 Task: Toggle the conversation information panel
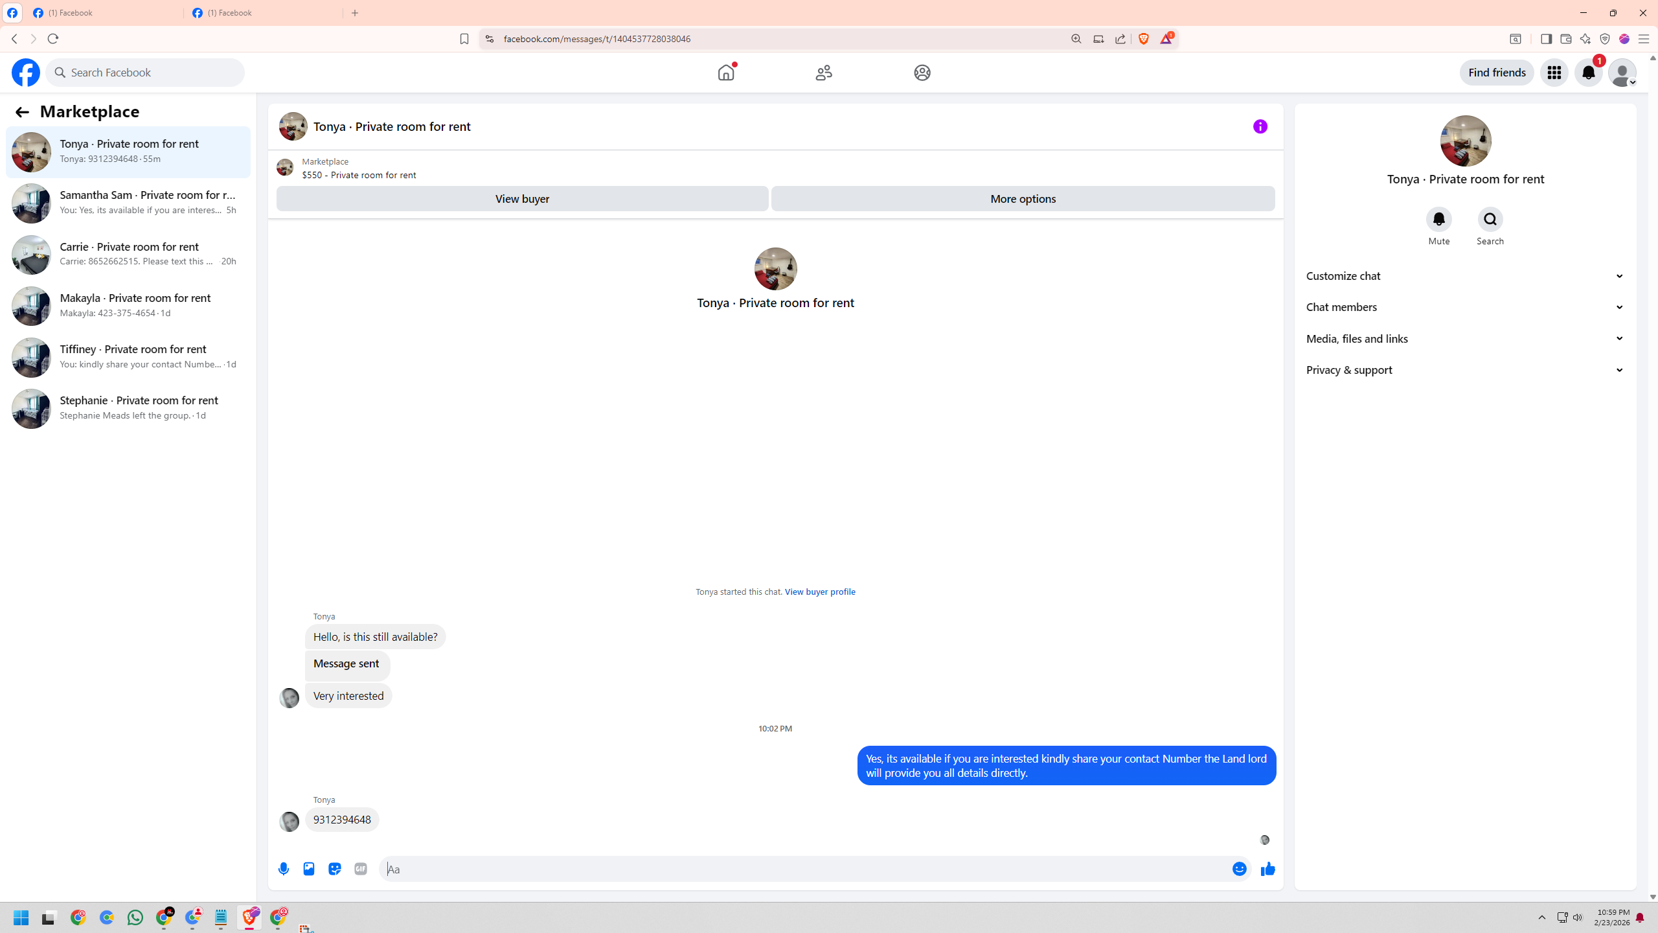pos(1260,126)
